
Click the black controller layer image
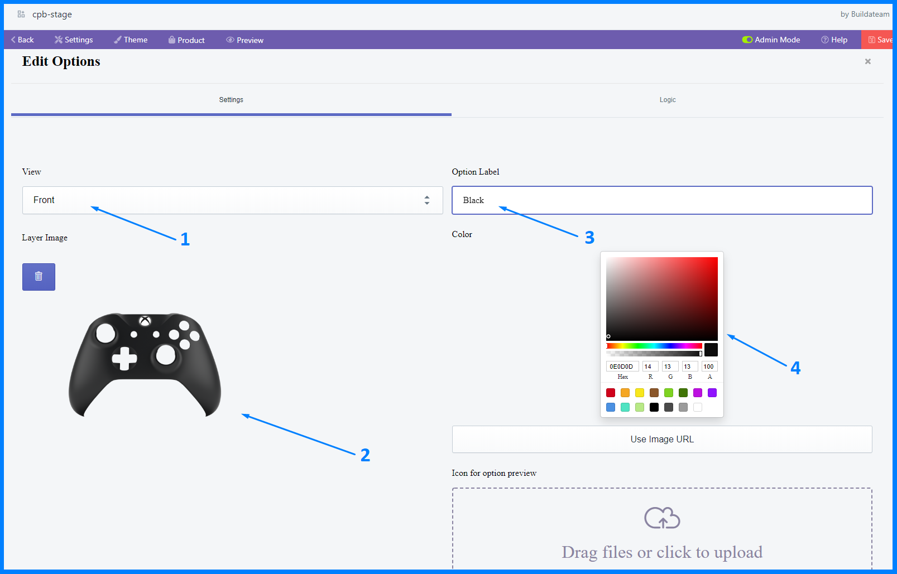pyautogui.click(x=145, y=364)
